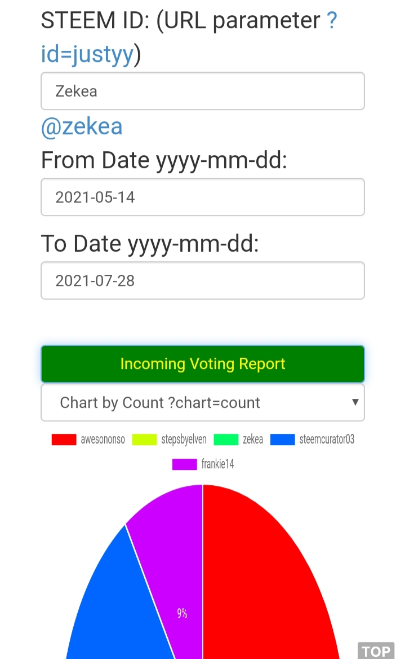This screenshot has height=659, width=405.
Task: Click the steemcurator03 legend label
Action: 327,440
